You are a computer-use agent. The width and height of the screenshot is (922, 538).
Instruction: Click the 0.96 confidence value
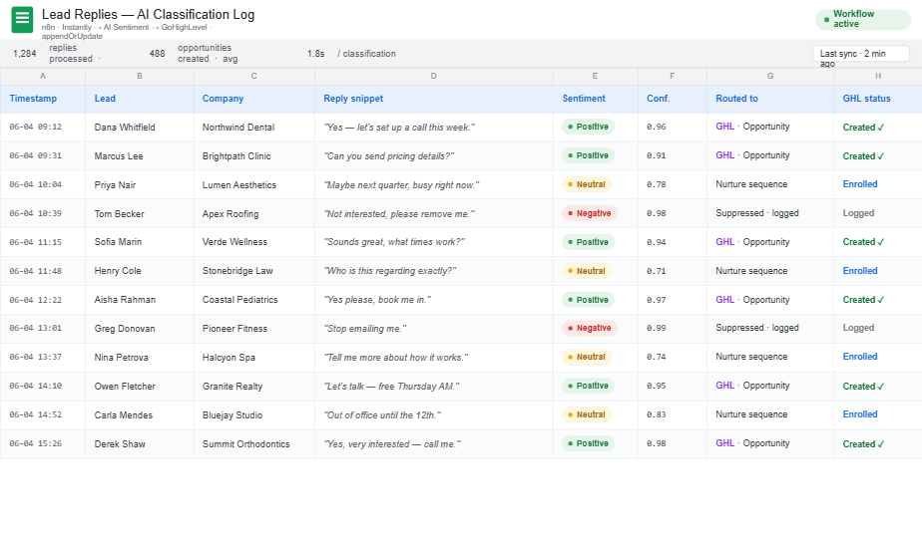click(657, 127)
